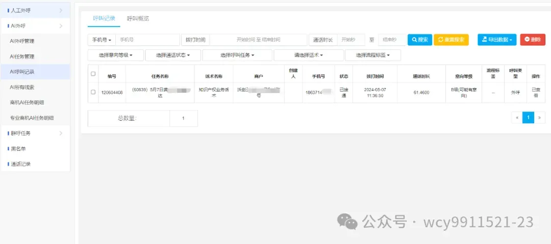Click the blue 搜索 button
Screen dimensions: 551x244
coord(420,40)
